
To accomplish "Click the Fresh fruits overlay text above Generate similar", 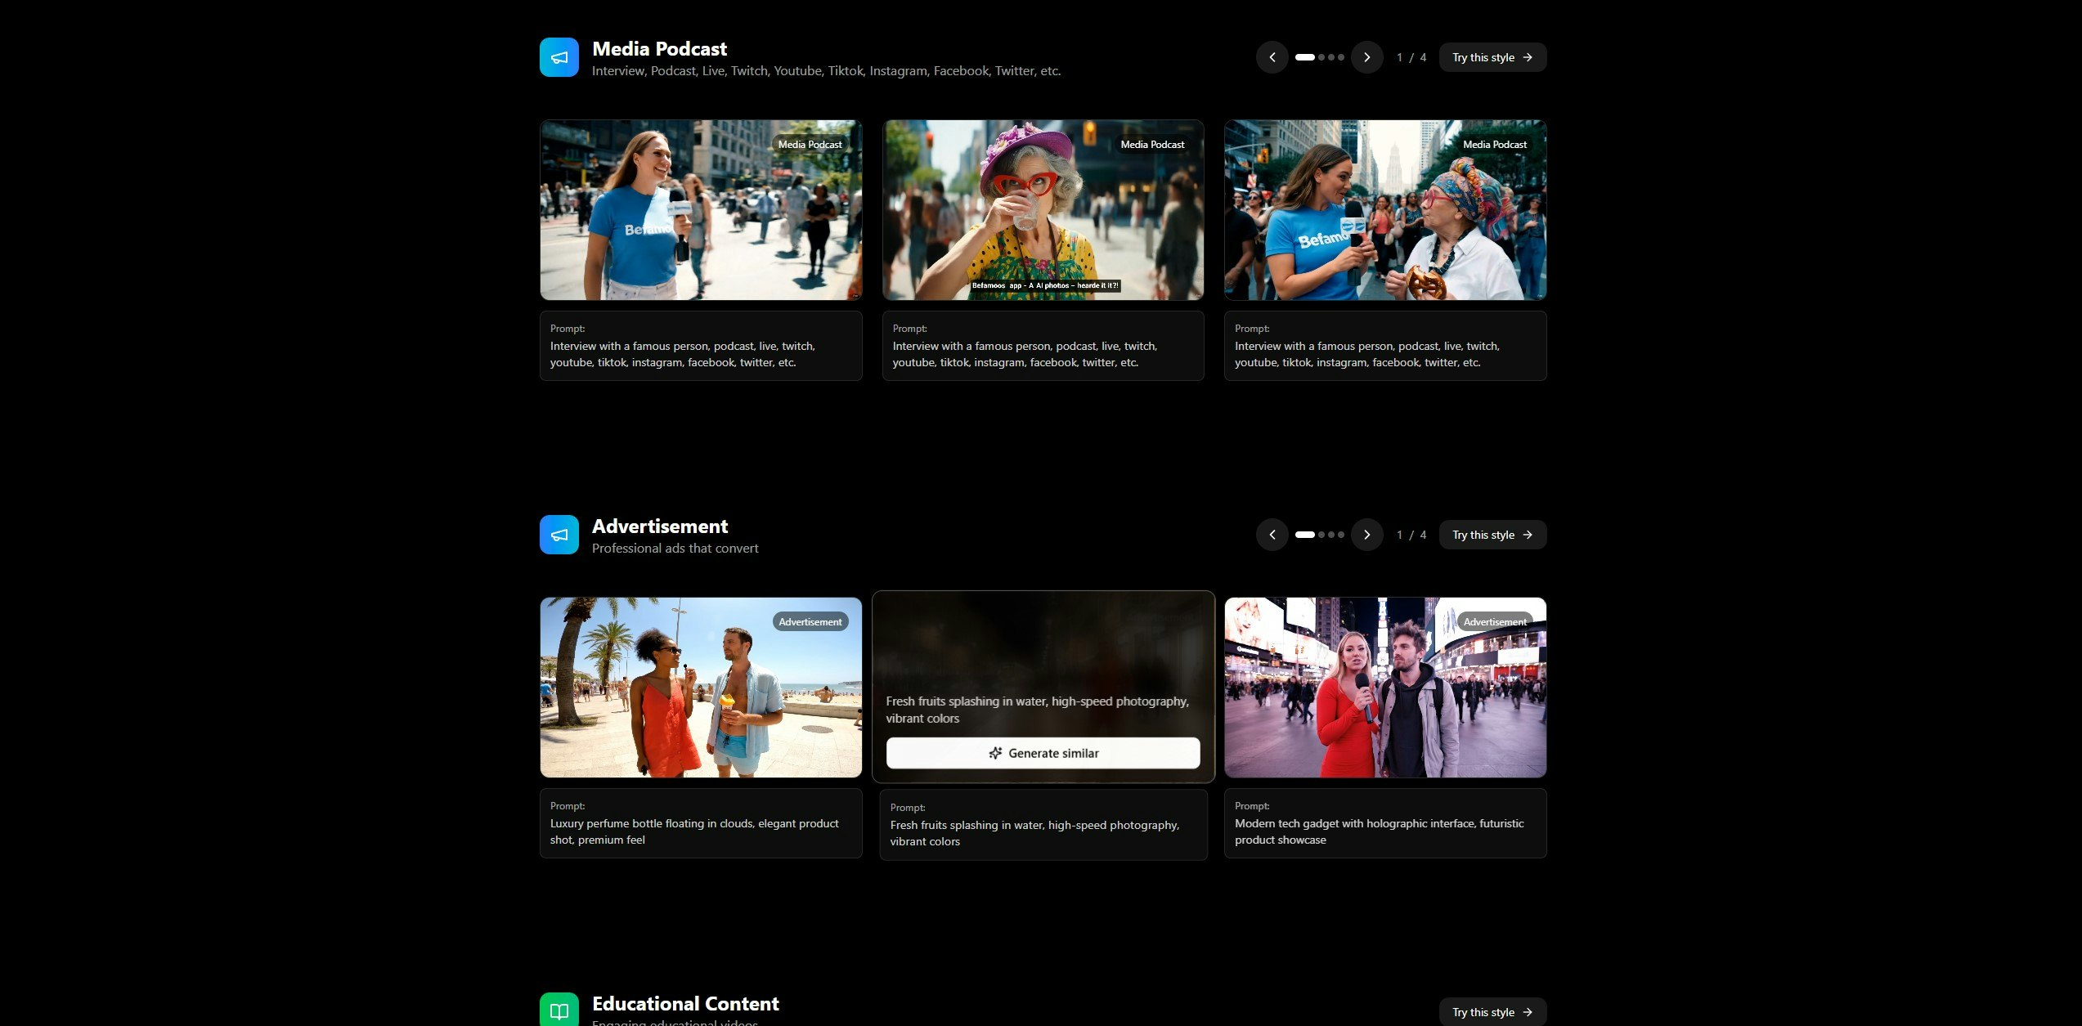I will point(1037,710).
